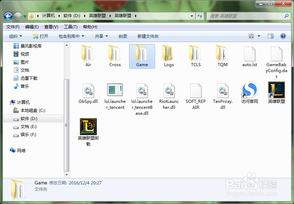Open the TCLS folder
Image resolution: width=294 pixels, height=204 pixels.
point(196,56)
